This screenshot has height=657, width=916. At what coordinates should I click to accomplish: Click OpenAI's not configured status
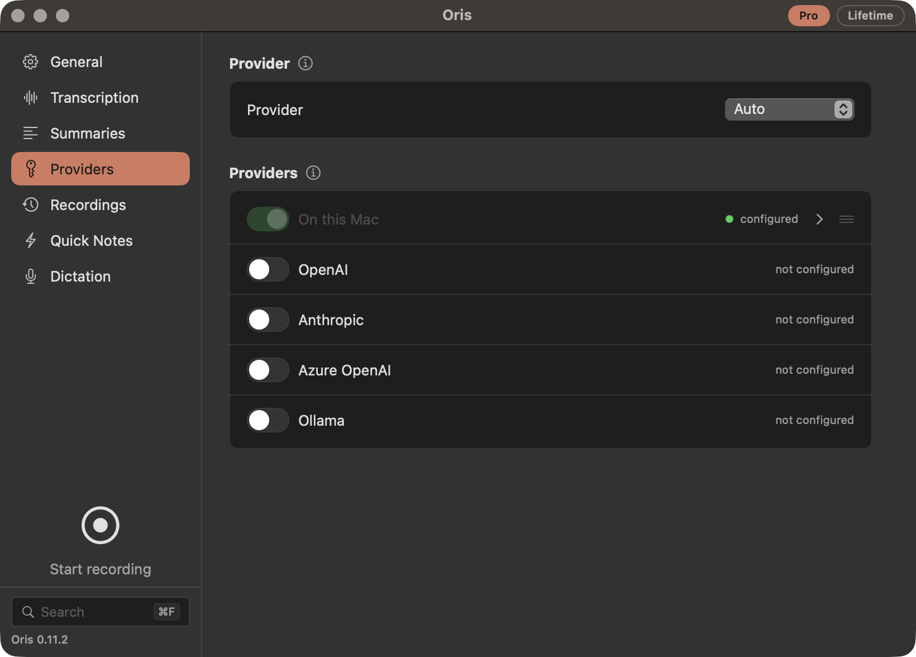[814, 269]
